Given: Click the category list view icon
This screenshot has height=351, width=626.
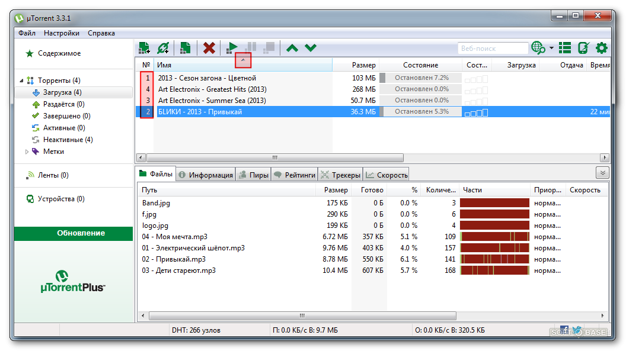Looking at the screenshot, I should (565, 48).
